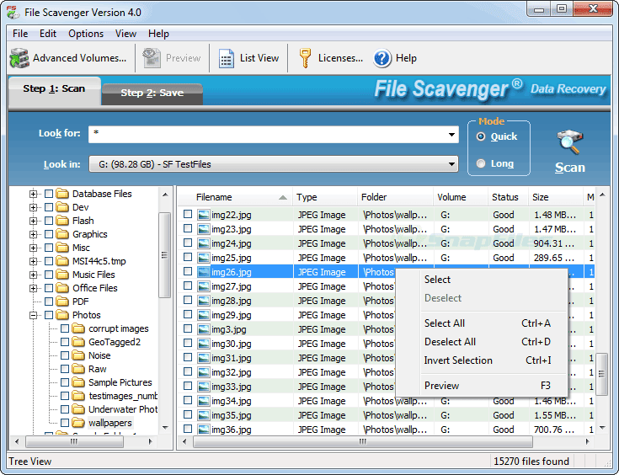Open the Advanced Volumes disk icon
The image size is (619, 475).
19,58
